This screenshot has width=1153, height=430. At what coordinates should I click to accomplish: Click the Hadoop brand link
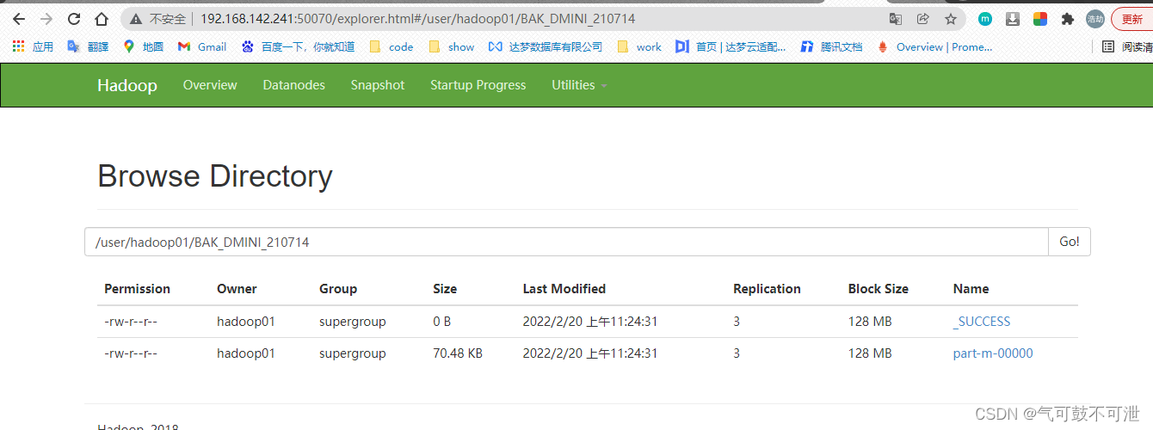point(127,85)
